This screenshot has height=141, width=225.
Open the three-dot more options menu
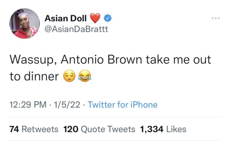pos(216,18)
